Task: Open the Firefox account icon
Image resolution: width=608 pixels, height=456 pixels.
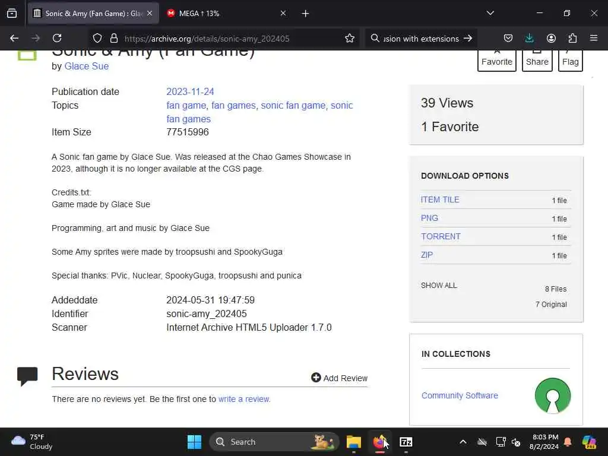Action: [x=551, y=38]
